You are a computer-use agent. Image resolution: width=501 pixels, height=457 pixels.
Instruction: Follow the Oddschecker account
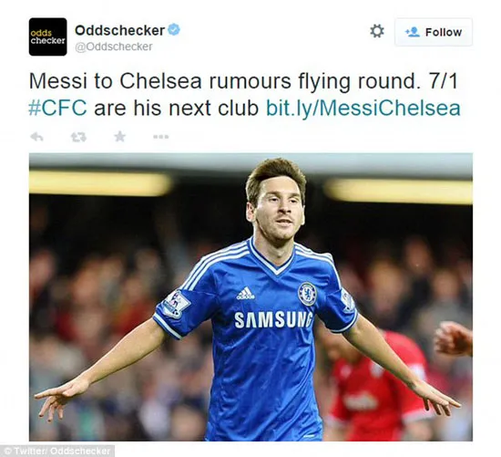coord(434,32)
